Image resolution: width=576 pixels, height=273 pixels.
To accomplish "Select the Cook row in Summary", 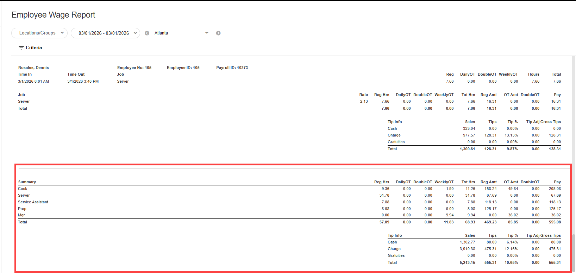I will click(23, 189).
